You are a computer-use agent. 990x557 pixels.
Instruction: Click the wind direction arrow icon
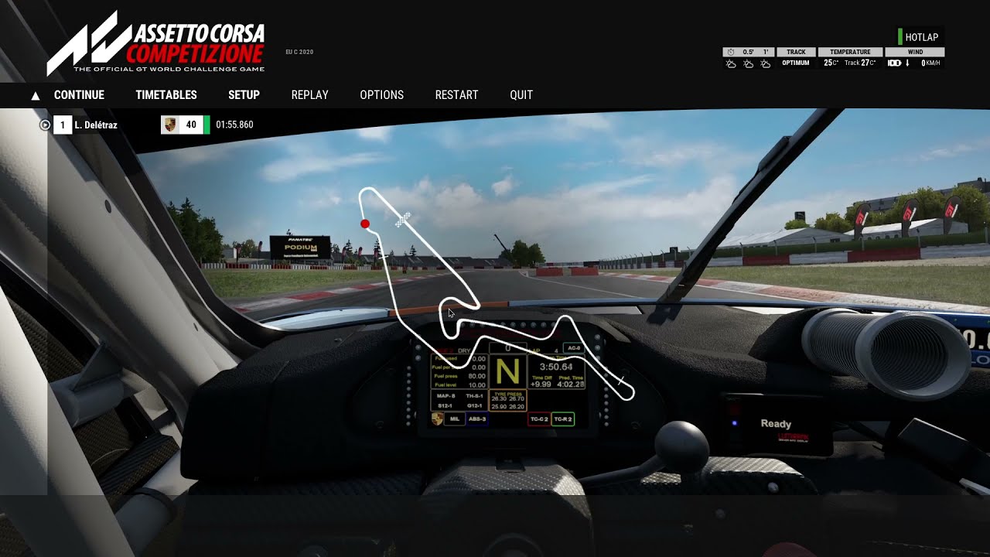click(907, 63)
